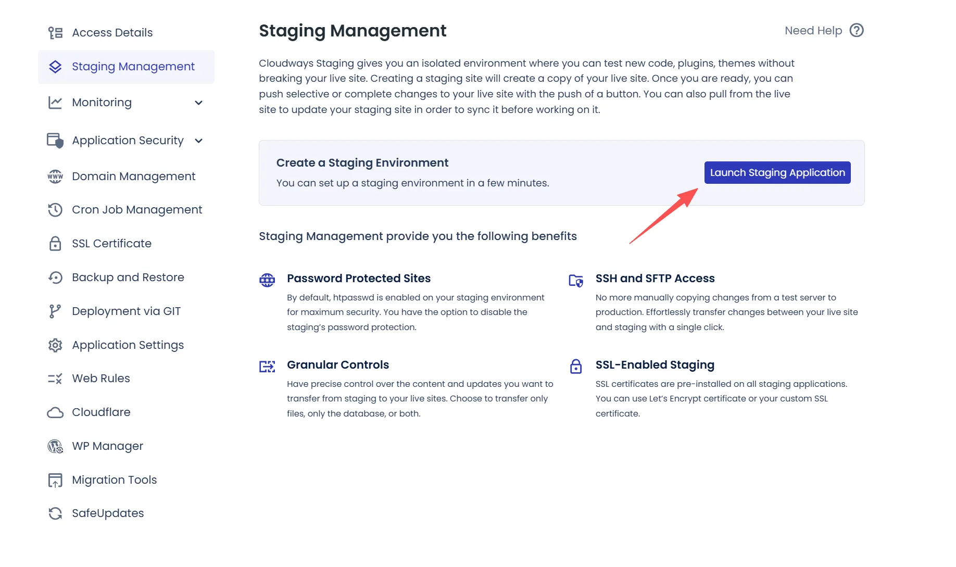Click the Application Security shield icon
The height and width of the screenshot is (567, 956).
point(55,141)
